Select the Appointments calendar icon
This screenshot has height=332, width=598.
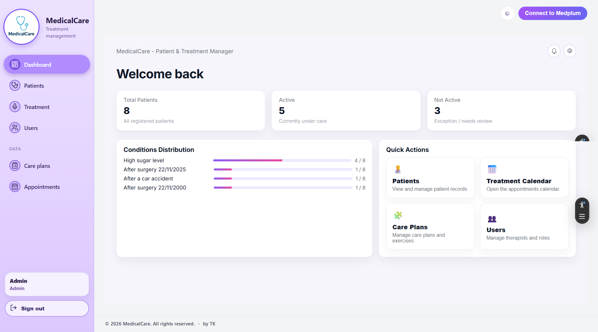[x=15, y=186]
